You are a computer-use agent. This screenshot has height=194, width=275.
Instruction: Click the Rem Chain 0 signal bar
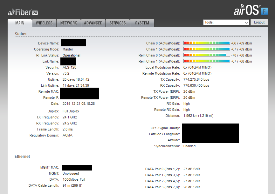coord(207,55)
